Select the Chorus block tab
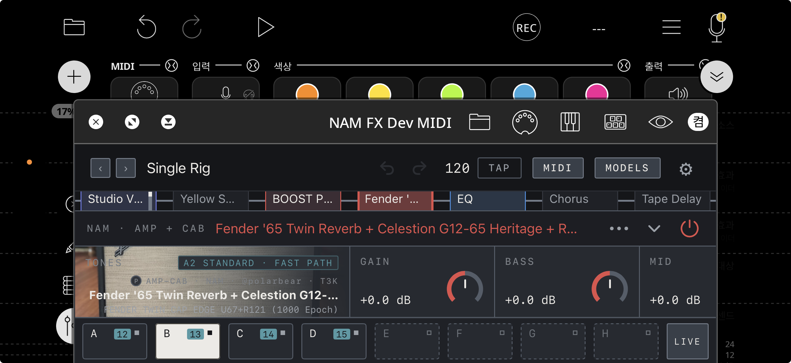Viewport: 791px width, 363px height. [580, 201]
